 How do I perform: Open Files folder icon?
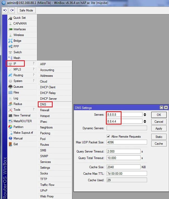point(10,92)
